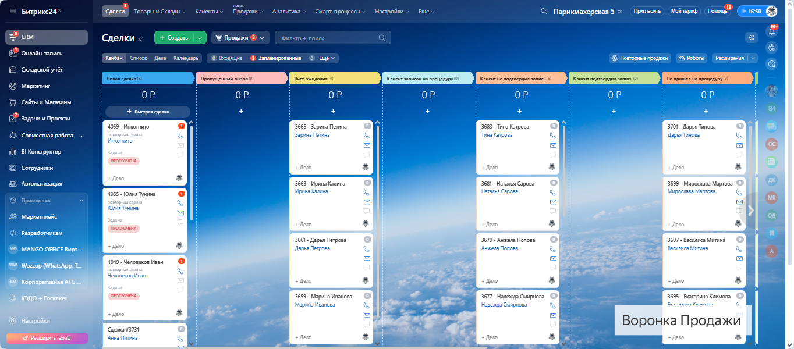Screen dimensions: 794x349
Task: Add deal plus in Клиент подтвердил запись column
Action: [x=613, y=111]
